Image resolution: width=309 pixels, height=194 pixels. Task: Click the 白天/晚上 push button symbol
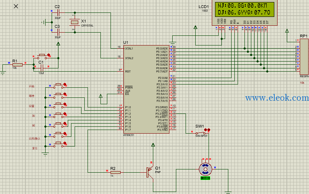pyautogui.click(x=58, y=135)
